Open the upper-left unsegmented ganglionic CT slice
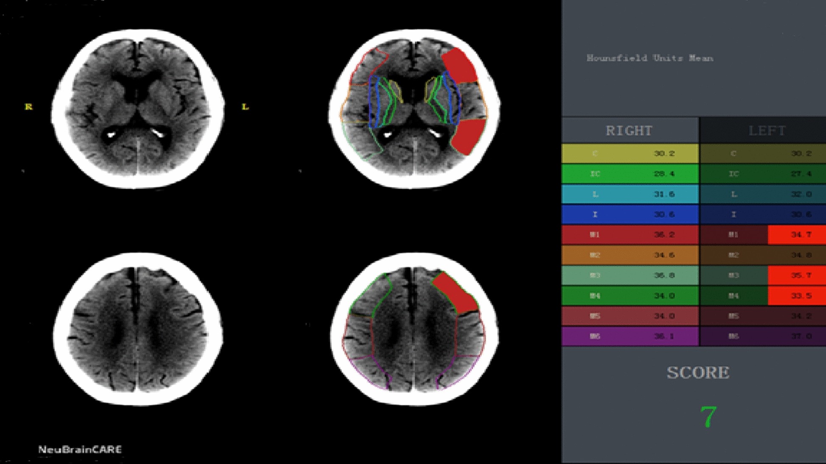 (138, 109)
